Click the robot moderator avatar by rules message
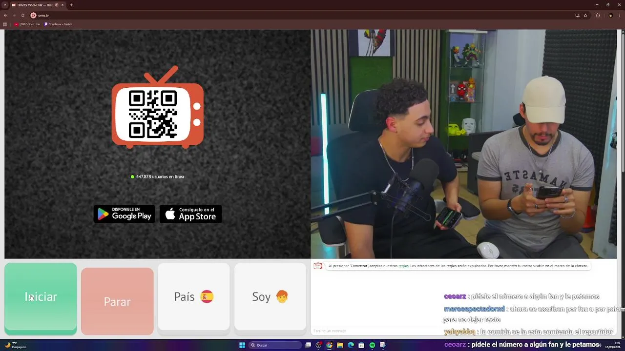 [318, 266]
